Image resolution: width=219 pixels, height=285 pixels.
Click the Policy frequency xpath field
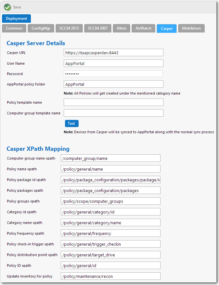(111, 233)
